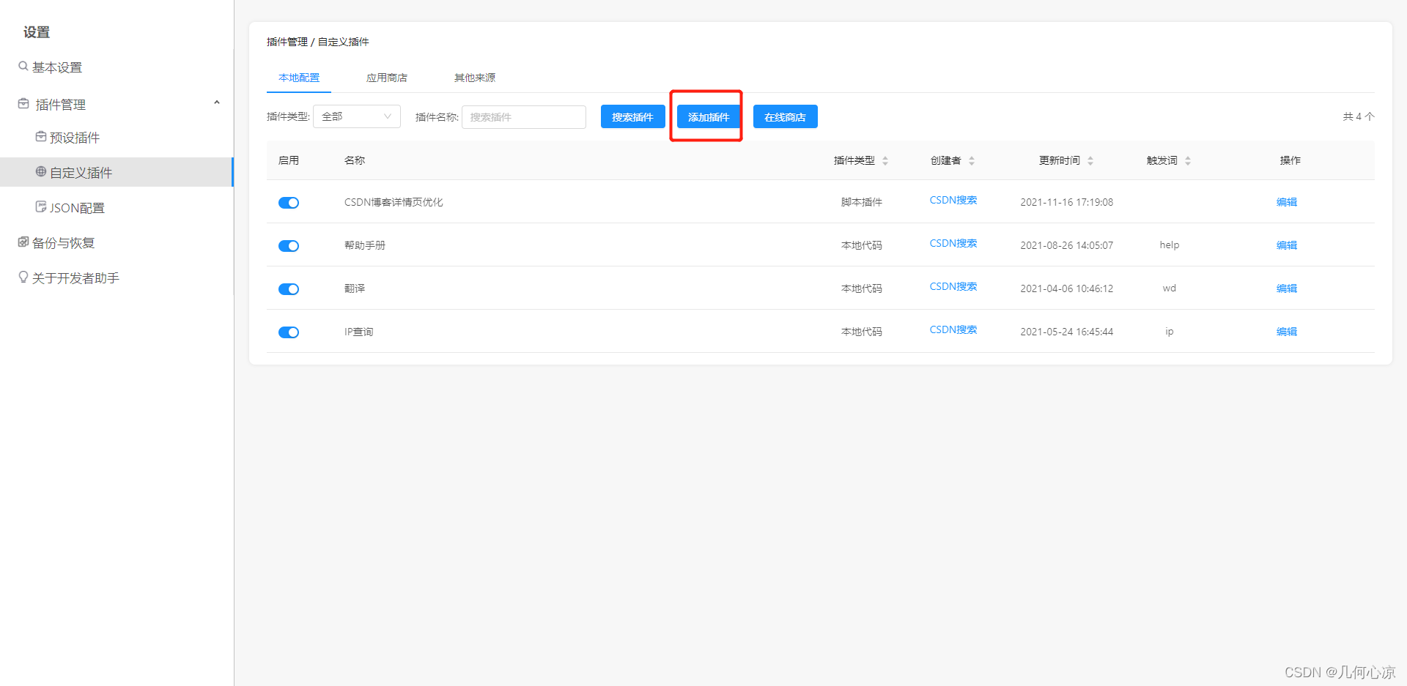Click the timestamp 2021-11-16 17:19:08
The height and width of the screenshot is (686, 1407).
pyautogui.click(x=1067, y=202)
